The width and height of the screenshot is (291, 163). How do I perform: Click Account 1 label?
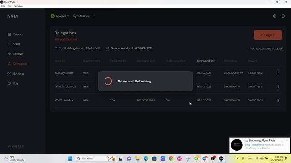coord(62,16)
